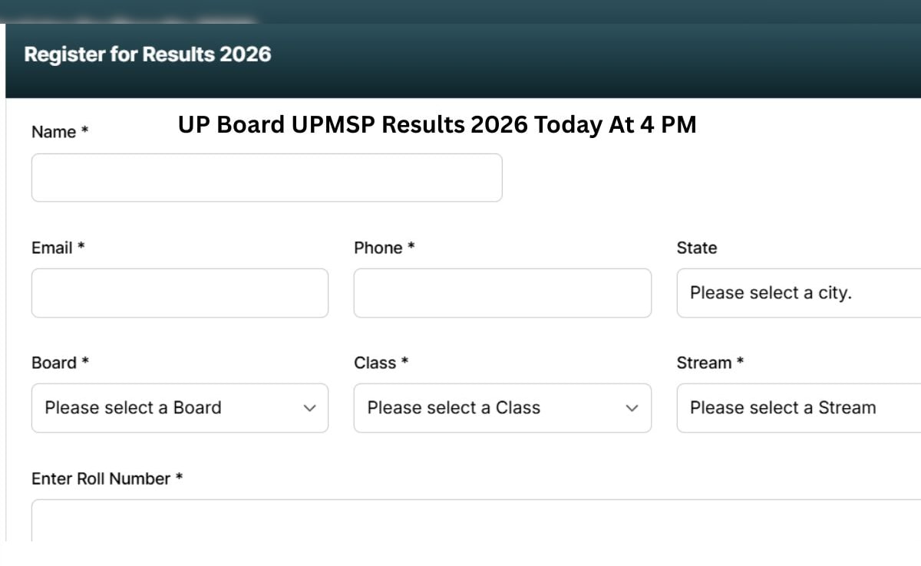921x566 pixels.
Task: Click the Name text input field
Action: (x=266, y=178)
